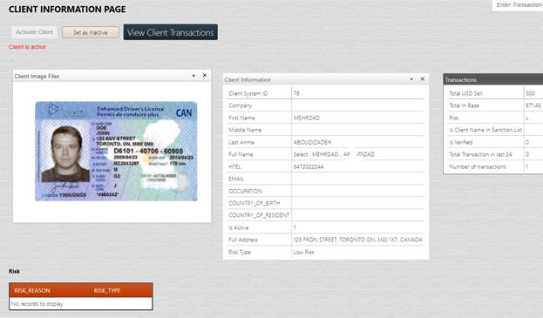Close the Client Information panel

point(423,79)
